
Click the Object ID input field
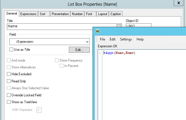[x=139, y=25]
